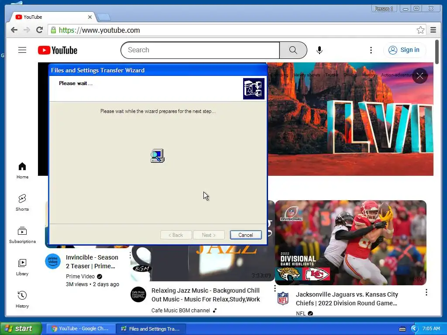Search by voice with microphone icon

320,50
